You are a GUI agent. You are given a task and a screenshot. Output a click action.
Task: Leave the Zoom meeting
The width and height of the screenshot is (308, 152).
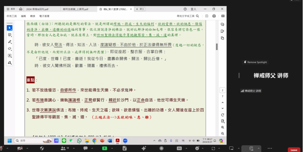point(294,150)
